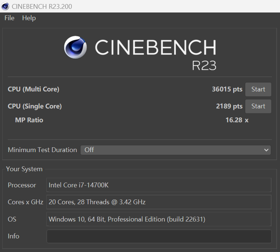The image size is (280, 252).
Task: Open the Minimum Test Duration dropdown
Action: pyautogui.click(x=175, y=150)
